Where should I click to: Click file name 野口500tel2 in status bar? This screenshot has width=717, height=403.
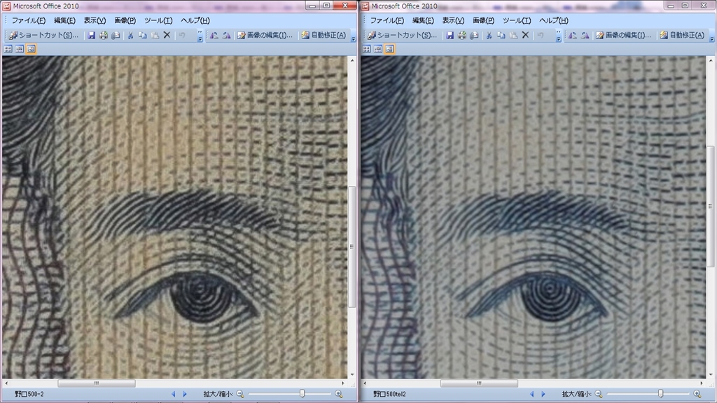tap(389, 394)
